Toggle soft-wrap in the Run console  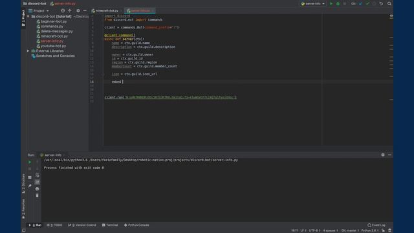(38, 175)
